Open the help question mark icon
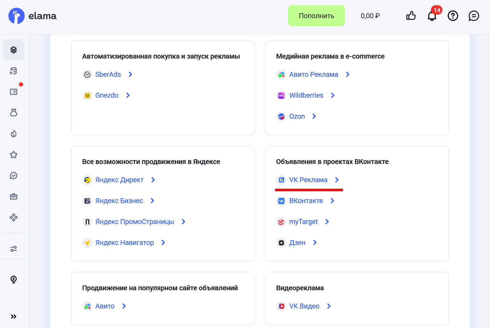This screenshot has width=490, height=328. 453,15
